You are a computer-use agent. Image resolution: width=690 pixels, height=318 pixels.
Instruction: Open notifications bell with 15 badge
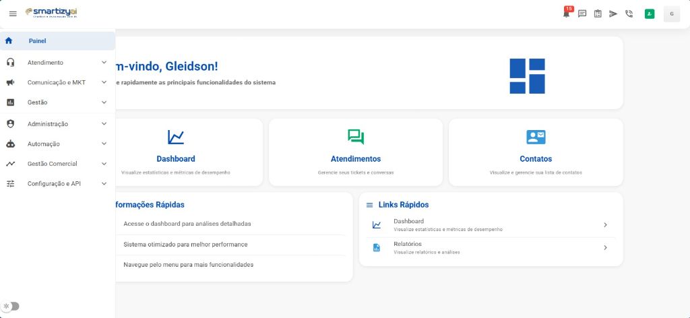click(x=567, y=13)
